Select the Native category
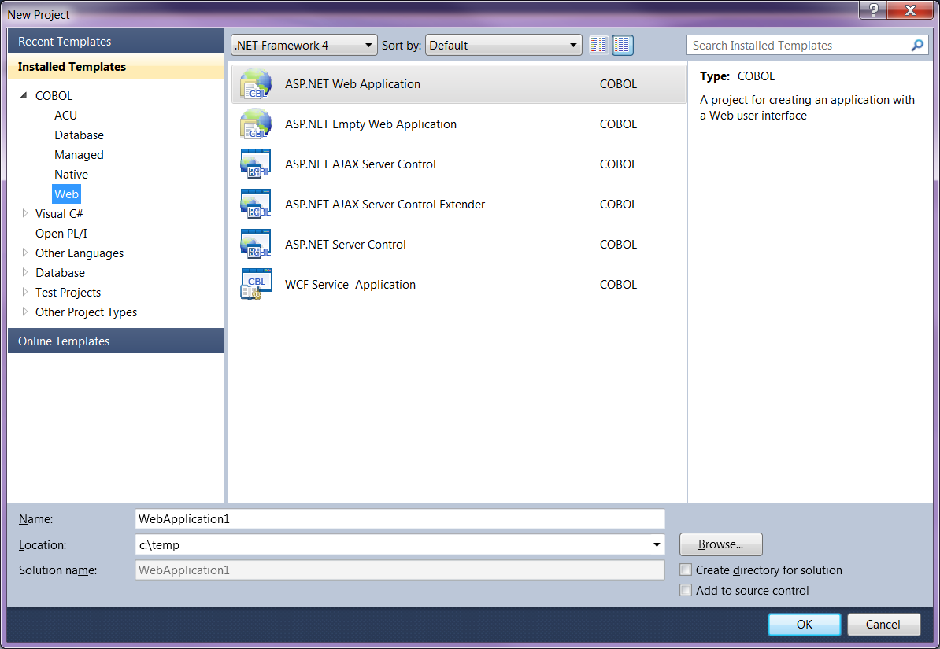This screenshot has height=649, width=940. click(72, 175)
